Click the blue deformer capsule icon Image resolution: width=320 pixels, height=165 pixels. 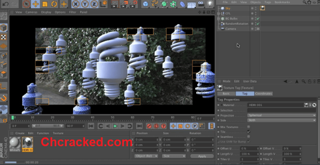pos(182,4)
